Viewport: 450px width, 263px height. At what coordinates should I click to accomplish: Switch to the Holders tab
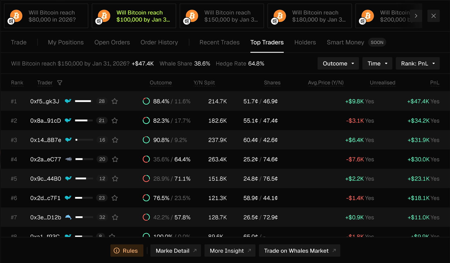pyautogui.click(x=305, y=42)
